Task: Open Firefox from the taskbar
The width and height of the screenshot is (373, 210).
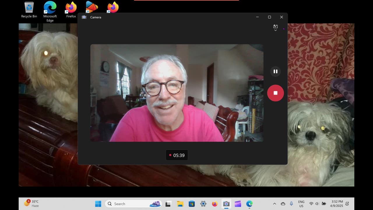Action: tap(215, 204)
